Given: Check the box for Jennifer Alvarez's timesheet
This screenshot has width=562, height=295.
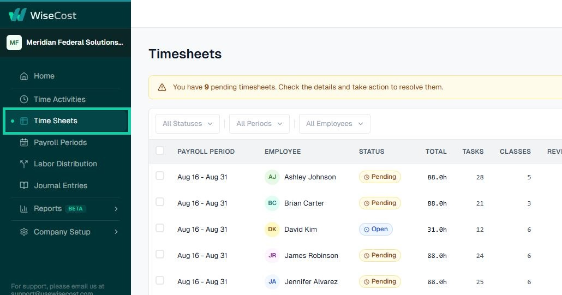Looking at the screenshot, I should pos(160,280).
